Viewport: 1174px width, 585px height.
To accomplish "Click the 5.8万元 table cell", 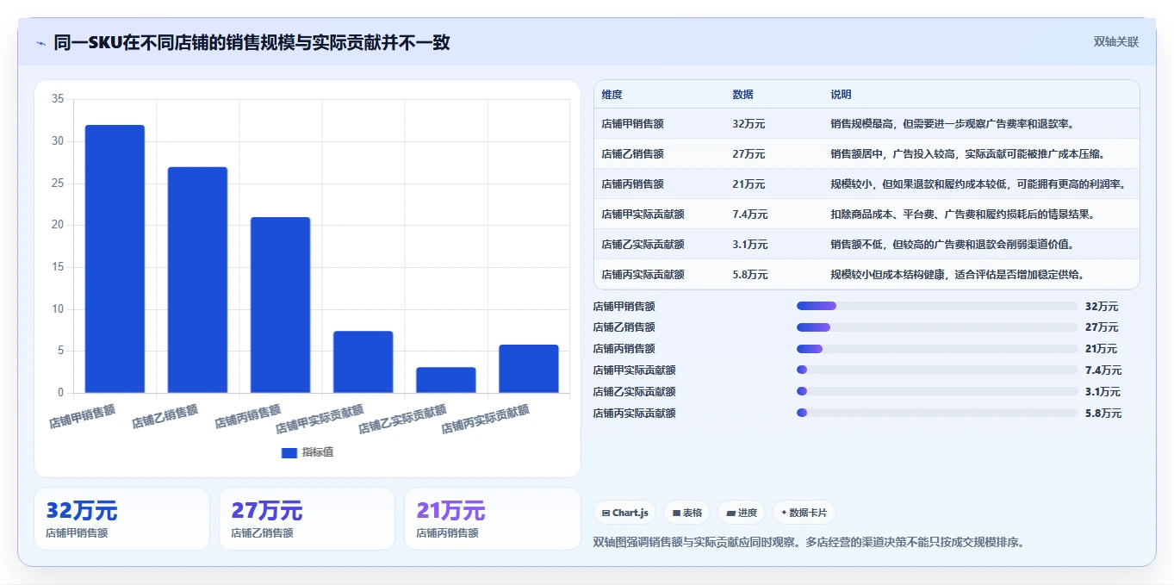I will 750,275.
